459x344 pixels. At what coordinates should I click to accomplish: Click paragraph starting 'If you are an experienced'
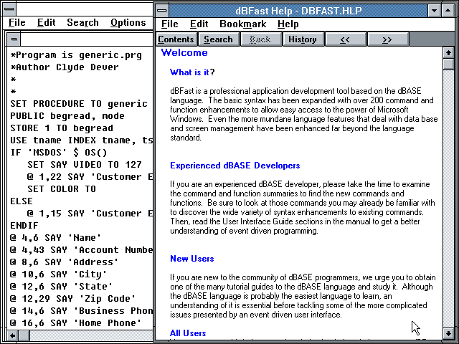point(303,208)
